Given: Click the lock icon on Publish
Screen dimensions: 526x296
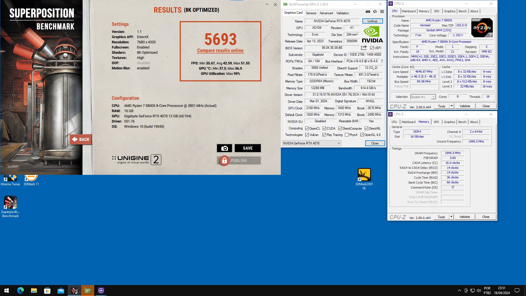Looking at the screenshot, I should pos(224,161).
